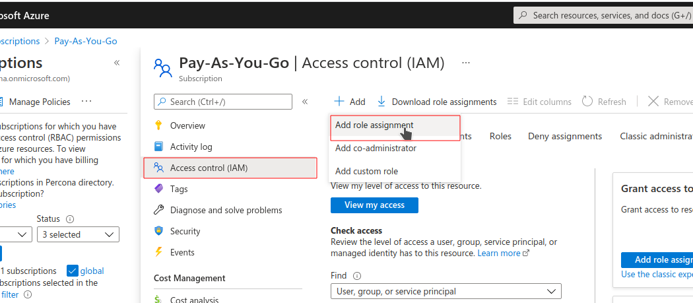Viewport: 693px width, 303px height.
Task: Click the sidebar Search (Ctrl+/) field
Action: (223, 102)
